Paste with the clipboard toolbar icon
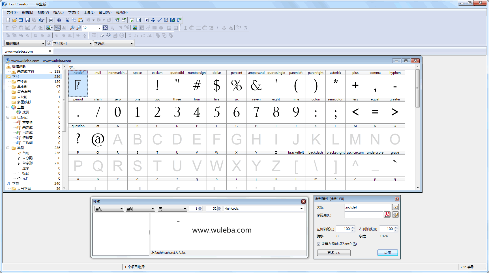The height and width of the screenshot is (273, 489). coord(80,20)
